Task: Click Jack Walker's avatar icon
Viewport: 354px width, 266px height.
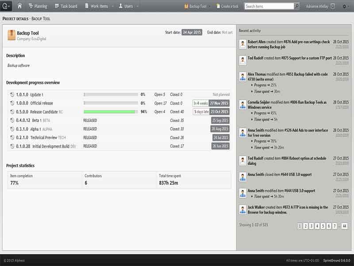Action: pos(242,210)
